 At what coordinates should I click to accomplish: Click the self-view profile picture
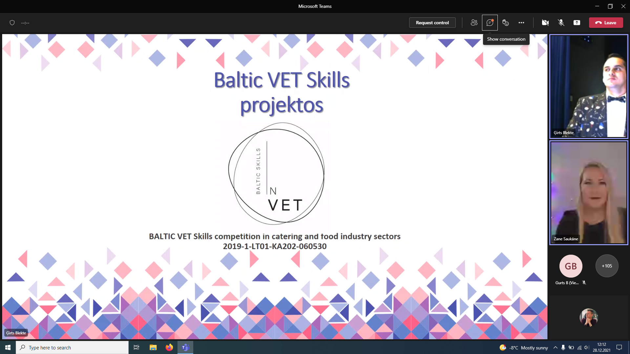click(589, 317)
